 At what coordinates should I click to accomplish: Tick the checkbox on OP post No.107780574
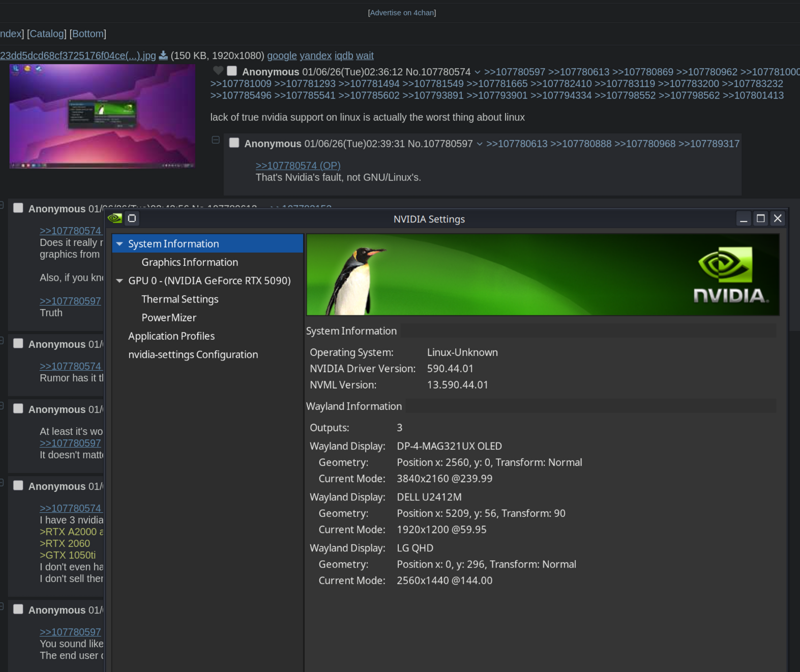coord(232,71)
